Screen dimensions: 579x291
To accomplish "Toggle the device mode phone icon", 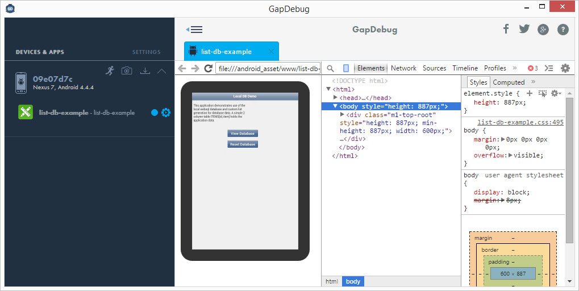I will coord(345,68).
